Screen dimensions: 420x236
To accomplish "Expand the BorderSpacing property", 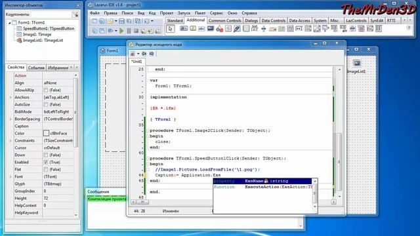I will tap(10, 119).
